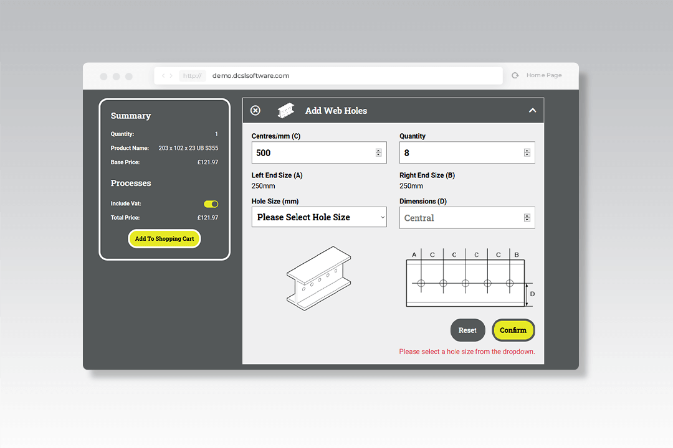Click the 3D beam illustration
The height and width of the screenshot is (448, 673).
click(x=318, y=278)
